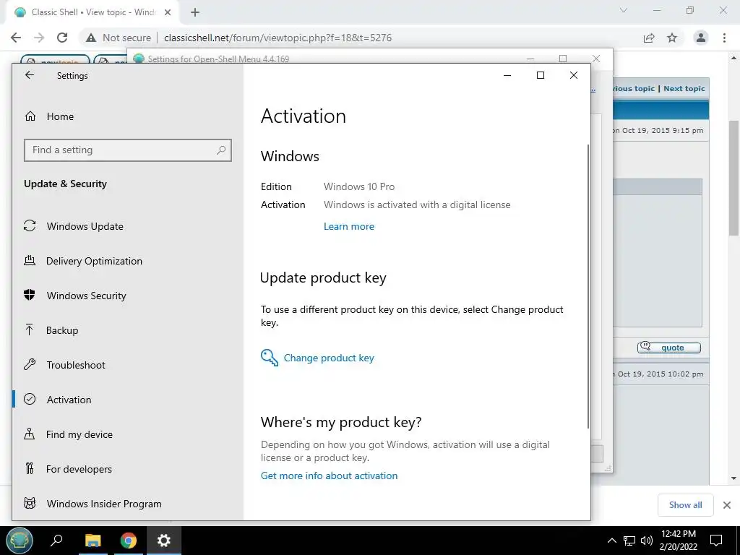Image resolution: width=740 pixels, height=555 pixels.
Task: Open the Action Center notification icon
Action: [x=716, y=541]
